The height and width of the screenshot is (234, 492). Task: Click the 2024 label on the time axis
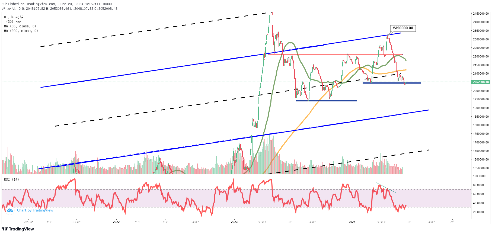point(352,222)
